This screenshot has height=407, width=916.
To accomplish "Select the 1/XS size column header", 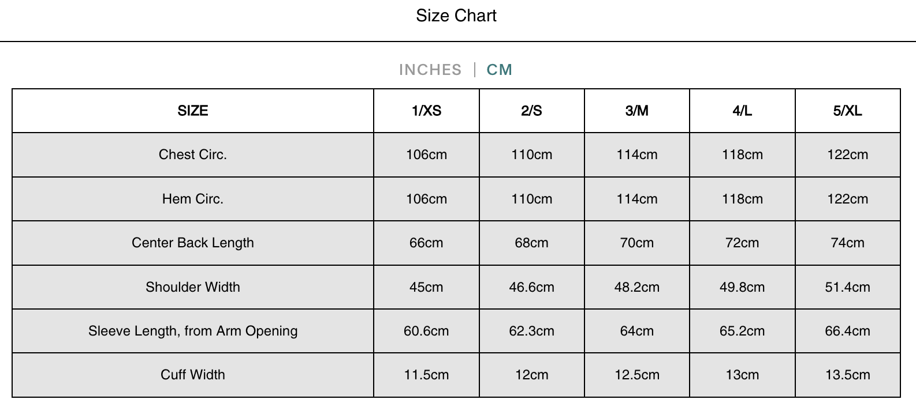I will tap(426, 111).
